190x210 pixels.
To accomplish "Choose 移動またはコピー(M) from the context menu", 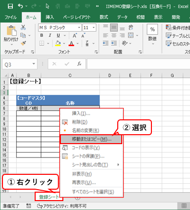I will point(91,139).
